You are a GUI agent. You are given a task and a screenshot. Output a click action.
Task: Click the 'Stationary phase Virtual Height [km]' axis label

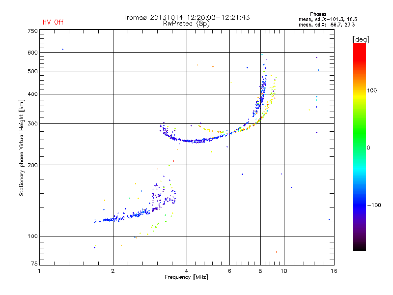[21, 147]
